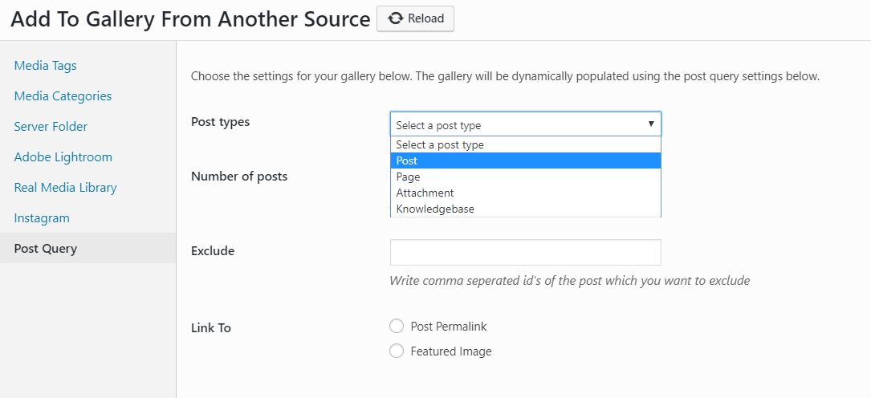Choose 'Select a post type' placeholder option
Viewport: 871px width, 398px height.
click(526, 145)
